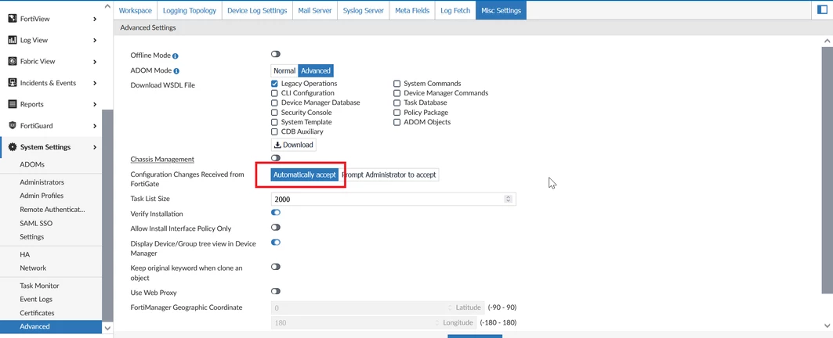Check the CDB Auxiliary checkbox
Viewport: 833px width, 338px height.
point(274,131)
